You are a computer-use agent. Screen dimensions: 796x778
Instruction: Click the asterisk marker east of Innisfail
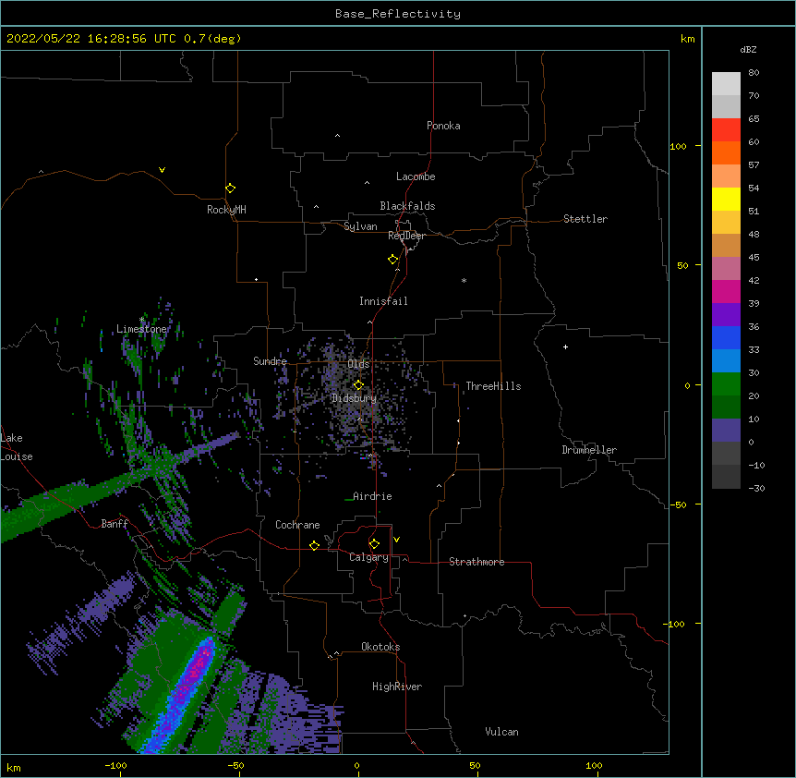coord(464,281)
